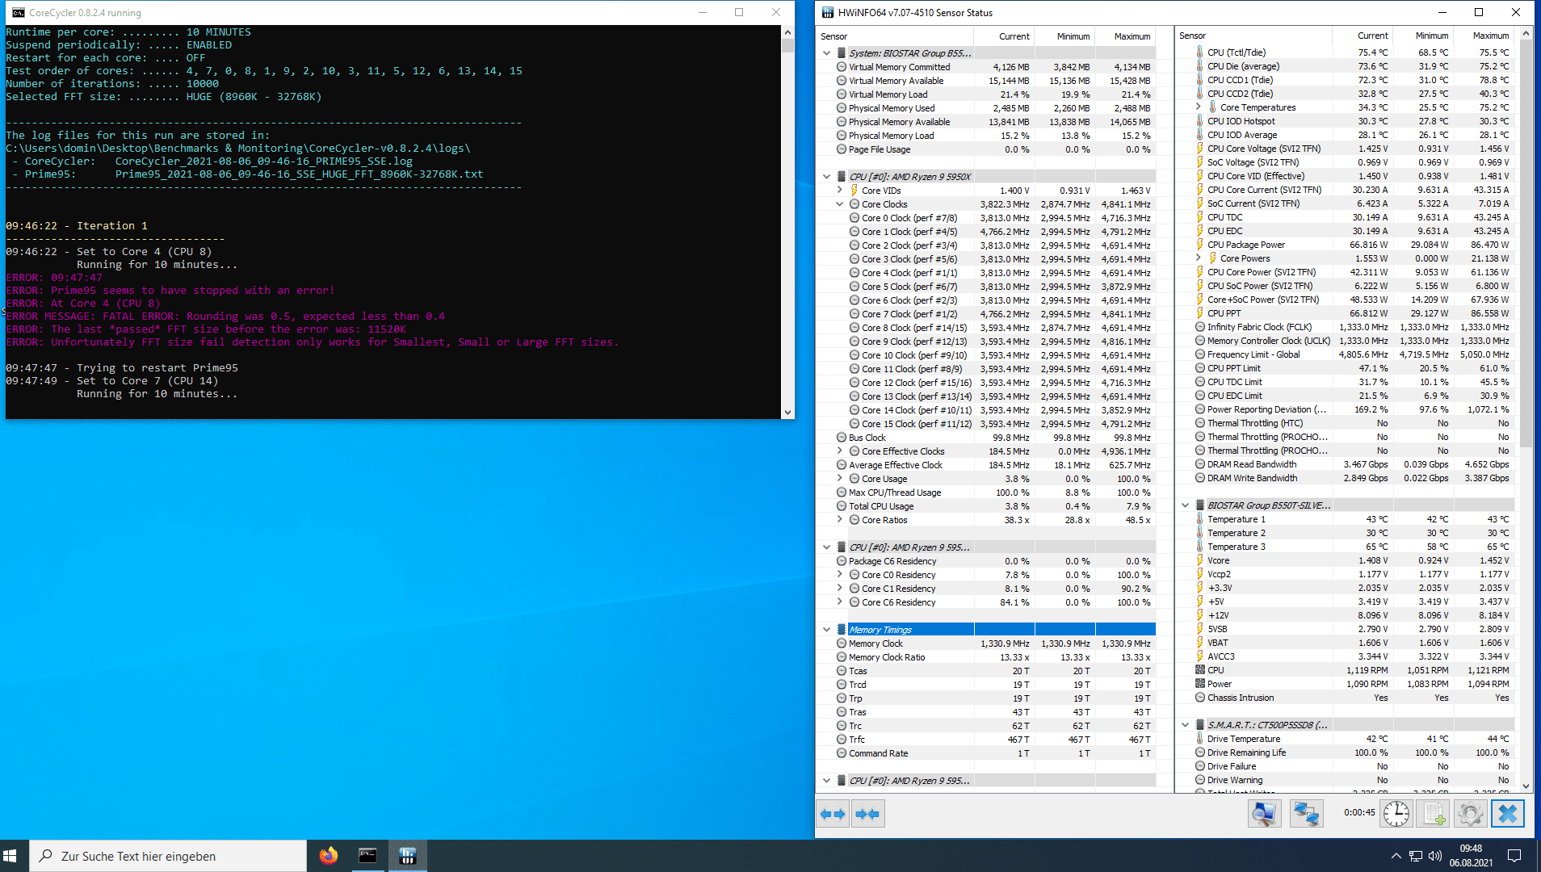Click the lightning icon beside Core VIDs
The height and width of the screenshot is (872, 1541).
[x=854, y=191]
